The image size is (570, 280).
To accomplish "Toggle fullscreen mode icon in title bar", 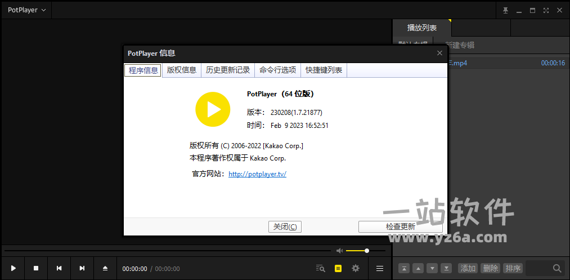I will tap(546, 11).
